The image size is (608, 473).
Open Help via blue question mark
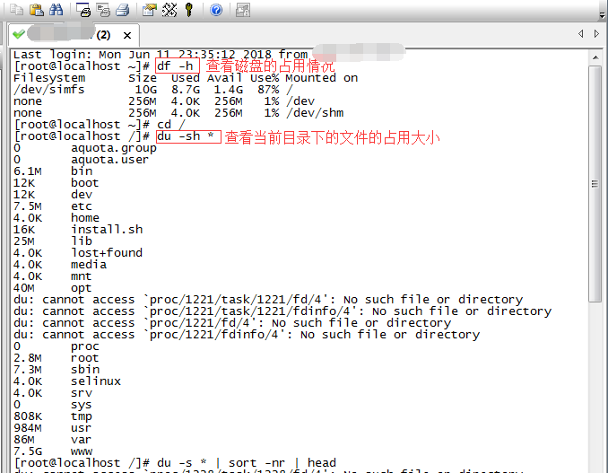pos(216,10)
